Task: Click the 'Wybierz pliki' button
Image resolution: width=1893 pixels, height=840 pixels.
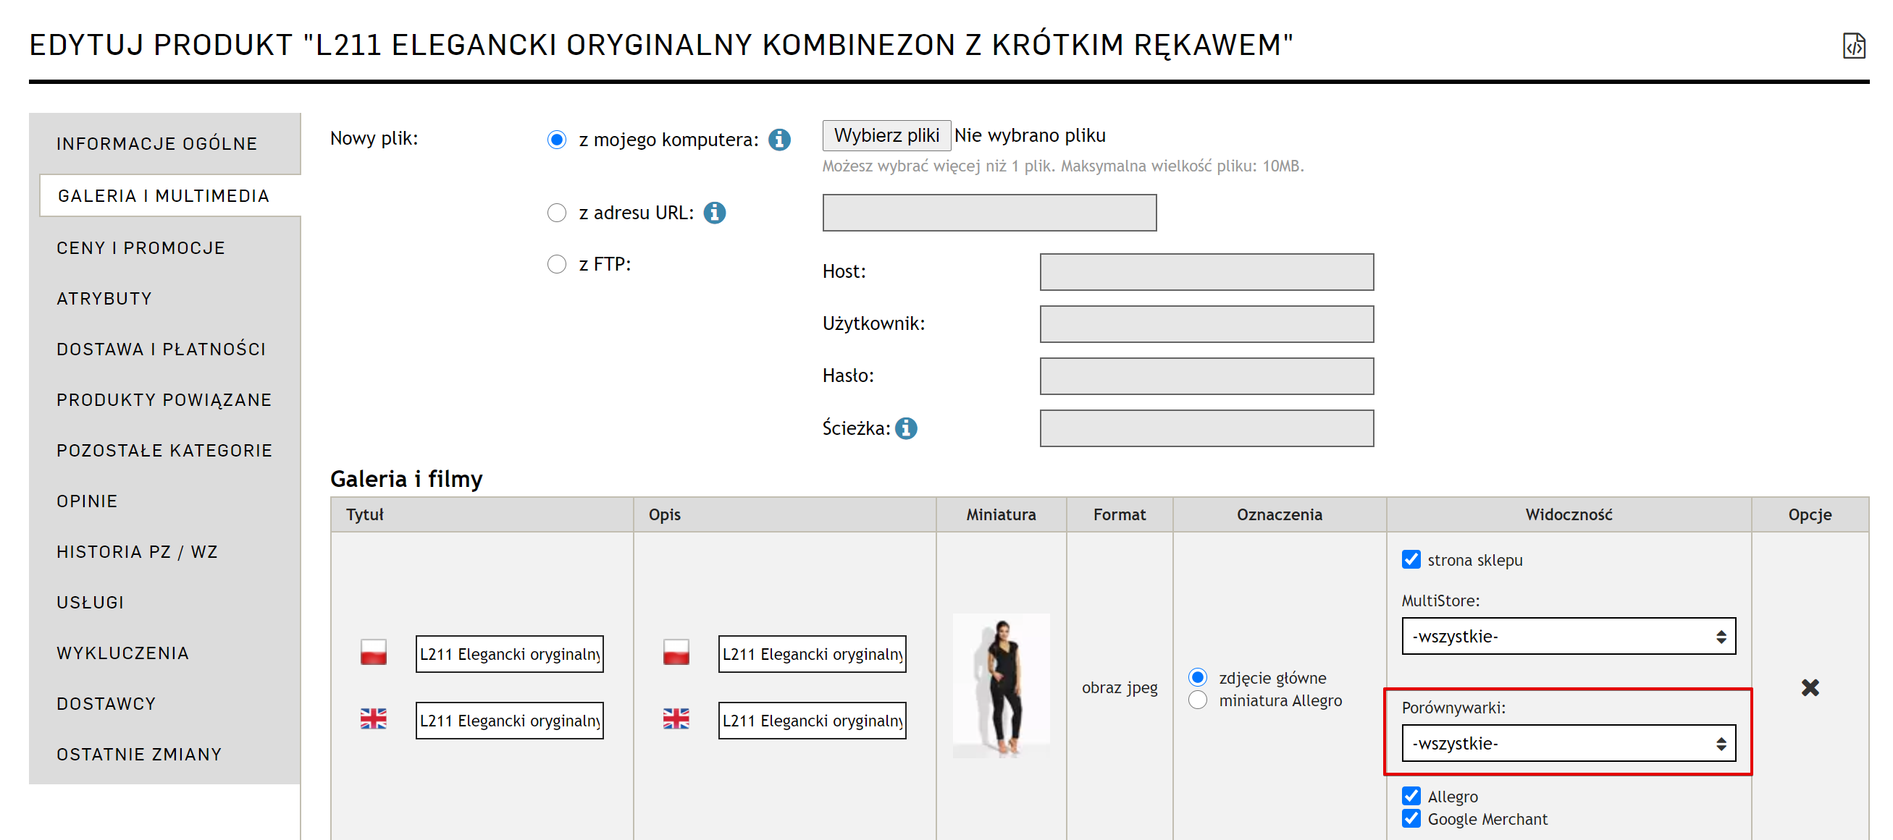Action: pyautogui.click(x=886, y=136)
